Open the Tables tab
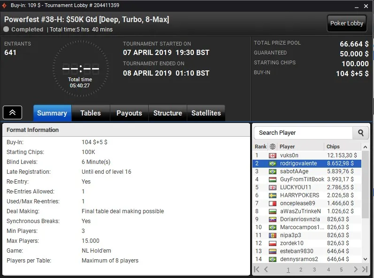This screenshot has width=374, height=278. (91, 113)
